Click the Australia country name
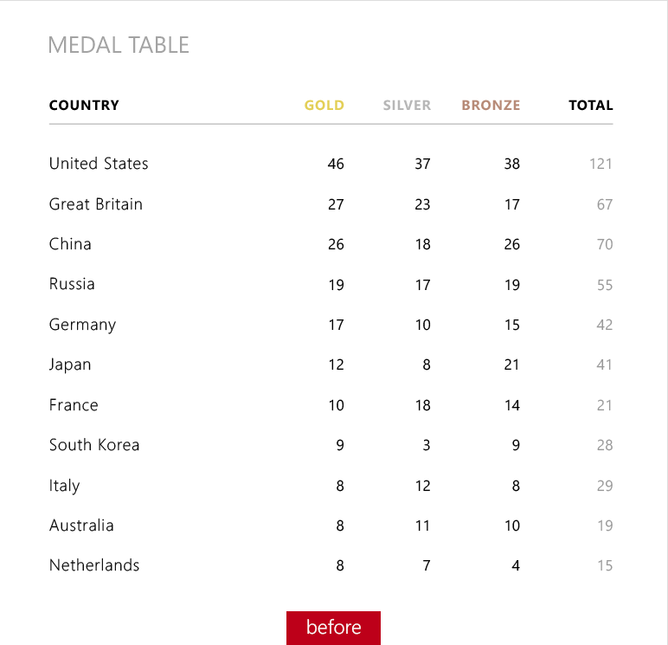The height and width of the screenshot is (645, 668). pos(81,526)
